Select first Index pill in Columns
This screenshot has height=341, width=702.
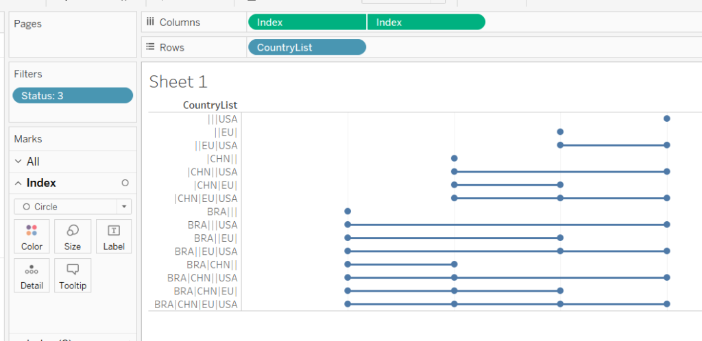click(307, 22)
